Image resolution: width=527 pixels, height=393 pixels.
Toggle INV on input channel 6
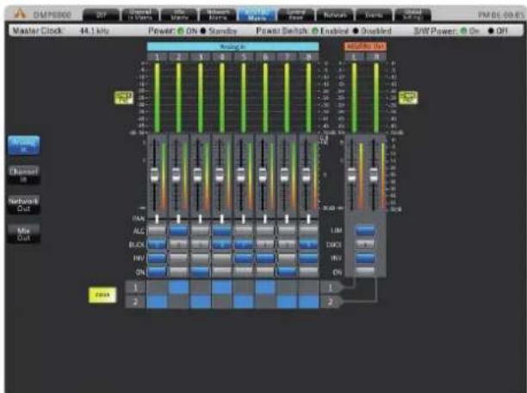(x=265, y=258)
